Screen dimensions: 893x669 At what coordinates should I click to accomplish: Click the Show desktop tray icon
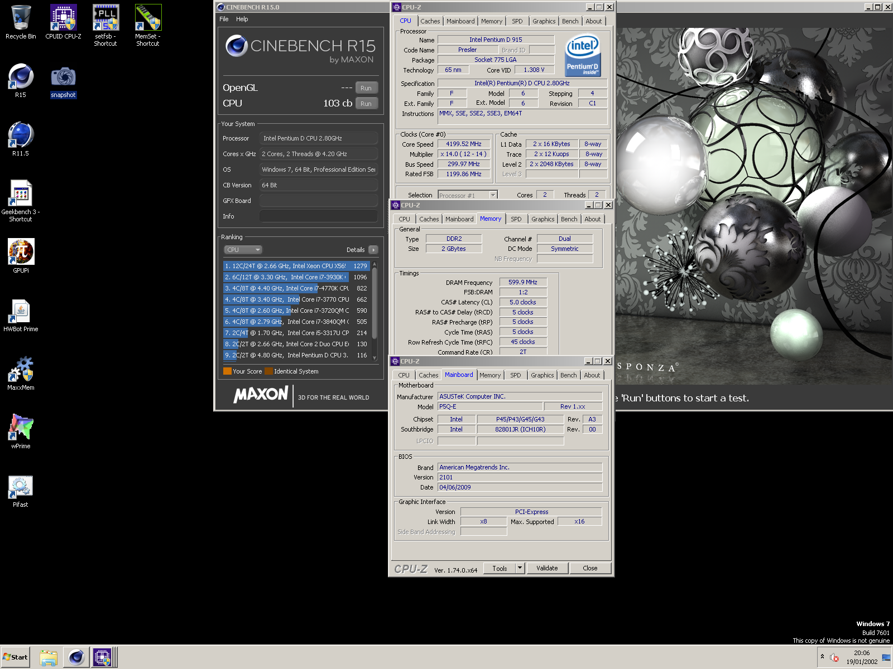(886, 657)
